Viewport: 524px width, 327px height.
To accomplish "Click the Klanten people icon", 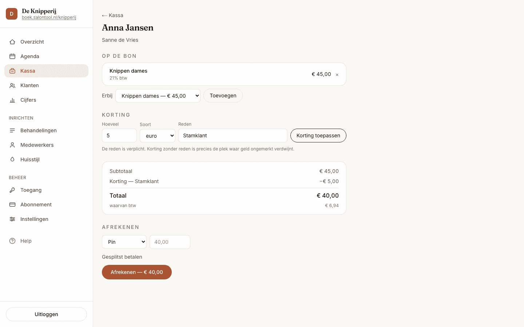I will pos(12,85).
